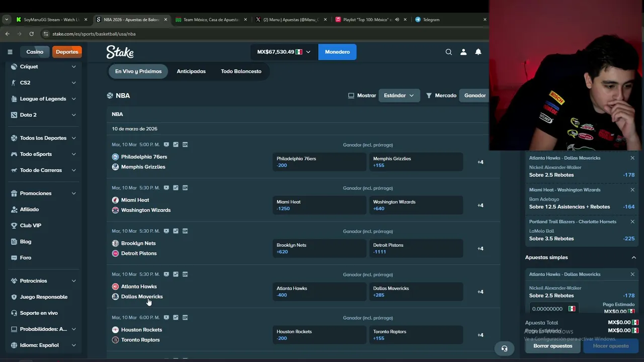This screenshot has height=362, width=644.
Task: Remove LaMelo Ball bet from slip
Action: 632,222
